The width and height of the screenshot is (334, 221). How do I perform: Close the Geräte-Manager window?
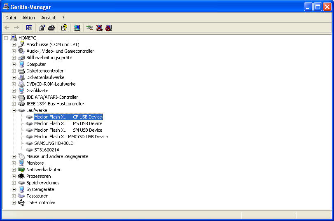point(327,7)
